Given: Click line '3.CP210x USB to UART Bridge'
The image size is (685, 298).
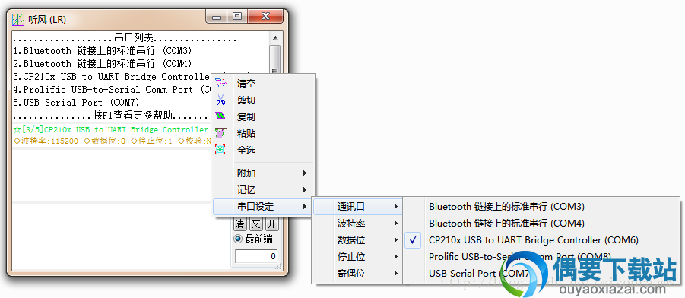Looking at the screenshot, I should pos(112,77).
